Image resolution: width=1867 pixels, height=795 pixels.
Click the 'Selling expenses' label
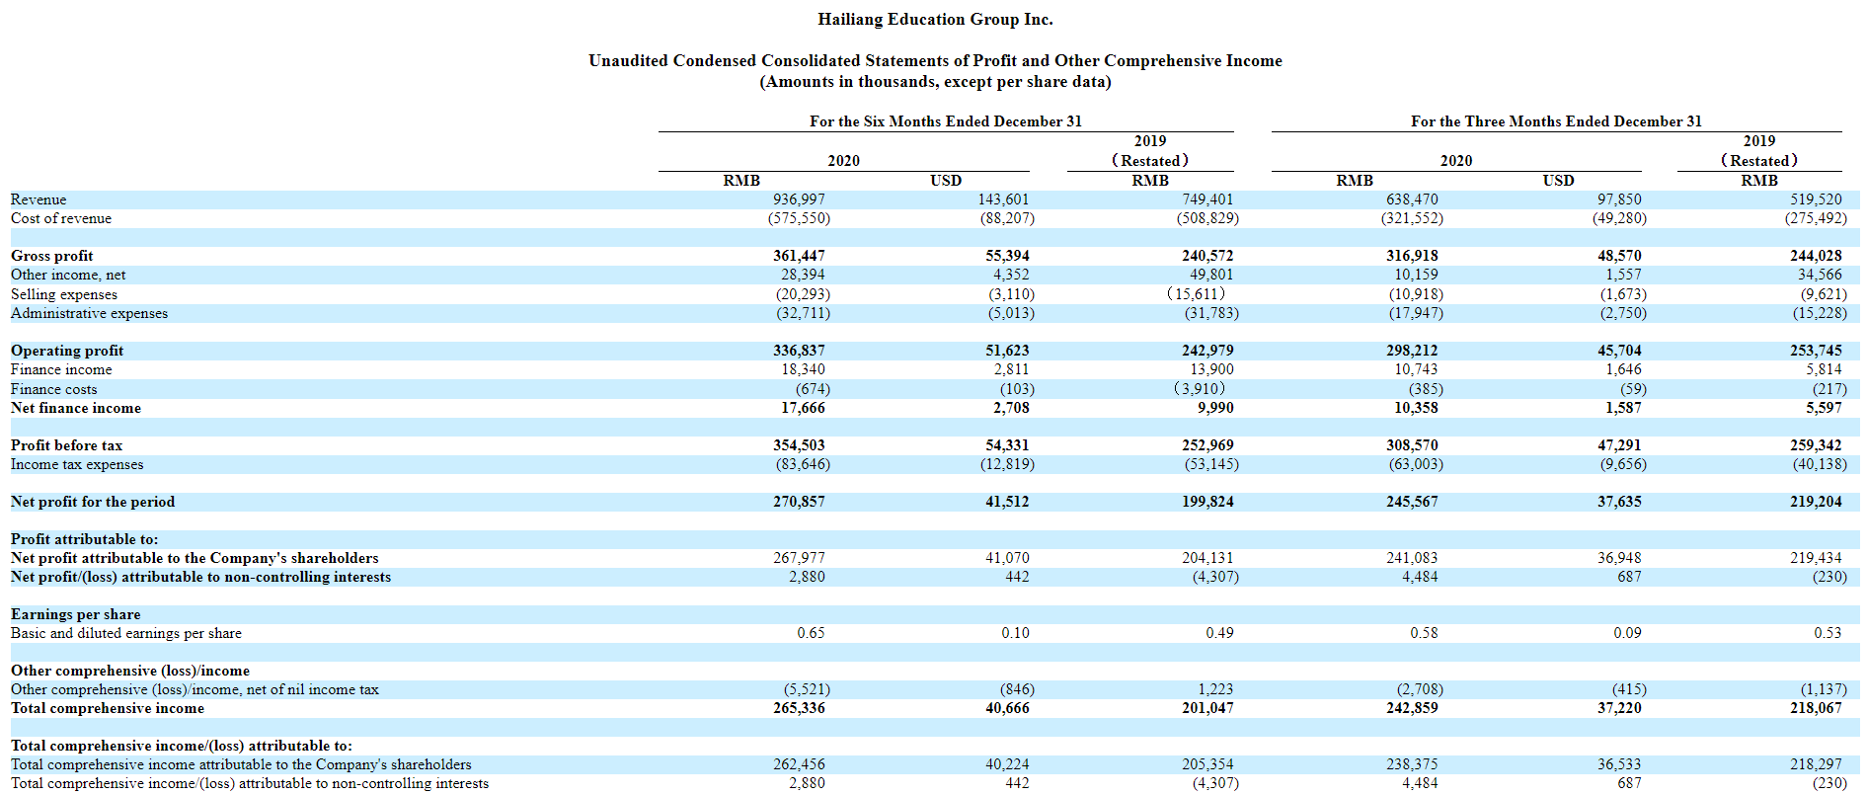point(64,294)
